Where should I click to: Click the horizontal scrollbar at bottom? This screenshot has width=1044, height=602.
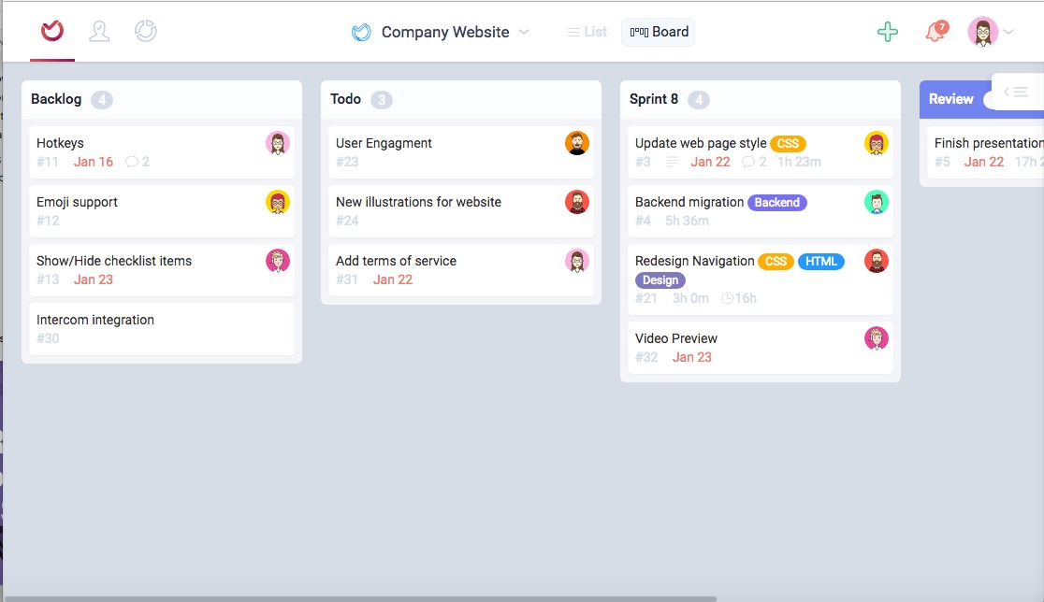coord(359,598)
